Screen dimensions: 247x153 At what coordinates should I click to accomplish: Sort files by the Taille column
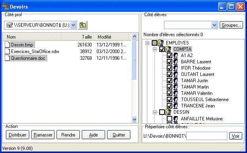tap(78, 37)
